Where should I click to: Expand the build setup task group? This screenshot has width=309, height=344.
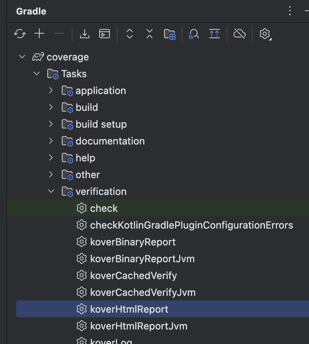click(51, 124)
